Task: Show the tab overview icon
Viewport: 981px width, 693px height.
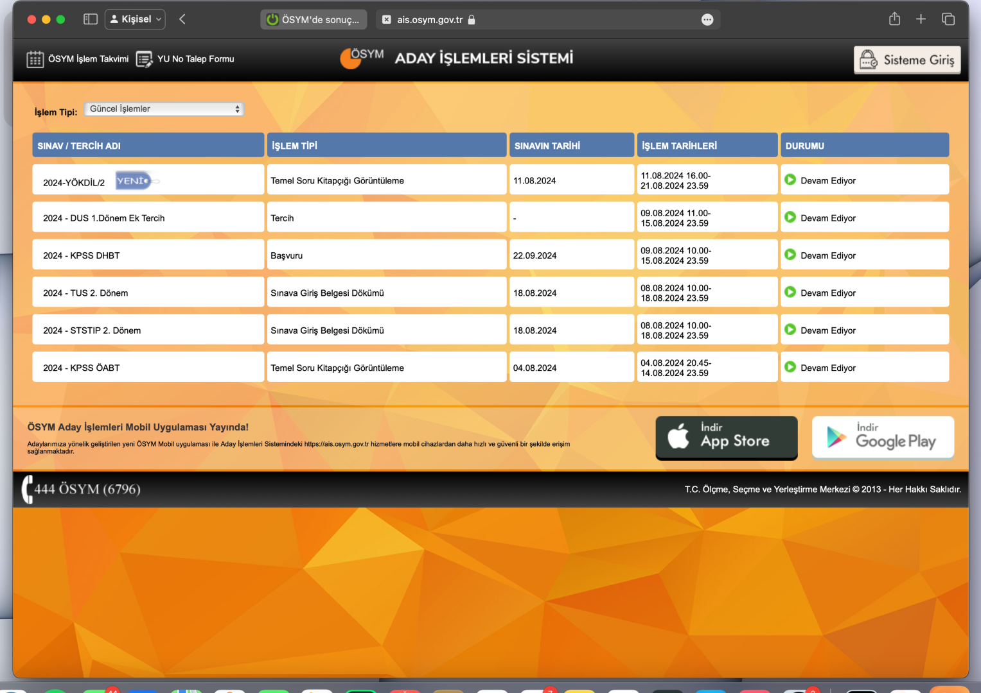Action: tap(948, 19)
